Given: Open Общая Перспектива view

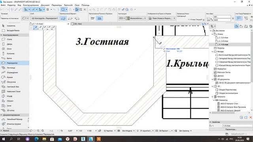Looking at the screenshot, I should click(228, 90).
